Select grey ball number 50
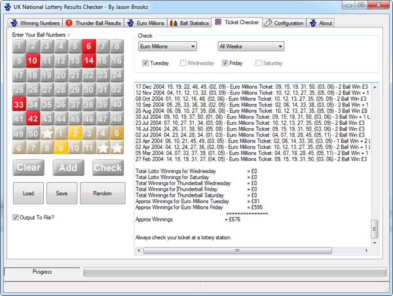393x296 pixels. 33,133
